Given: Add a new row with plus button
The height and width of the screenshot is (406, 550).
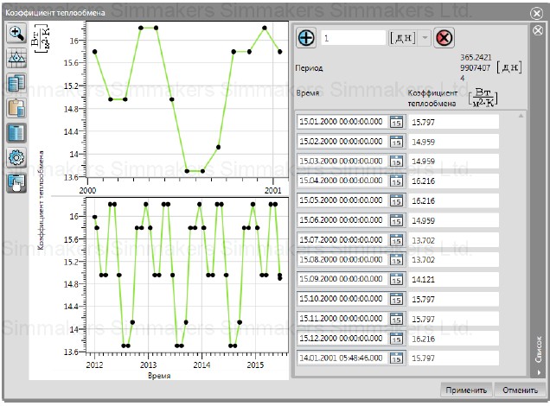Looking at the screenshot, I should coord(306,37).
